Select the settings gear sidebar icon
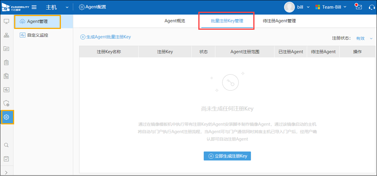The height and width of the screenshot is (176, 377). pyautogui.click(x=7, y=117)
